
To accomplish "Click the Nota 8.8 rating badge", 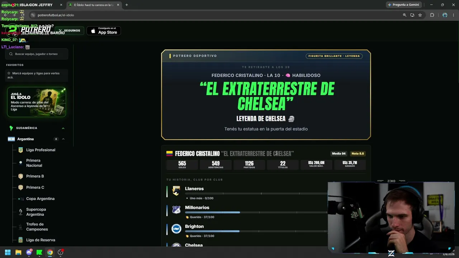I will [358, 154].
